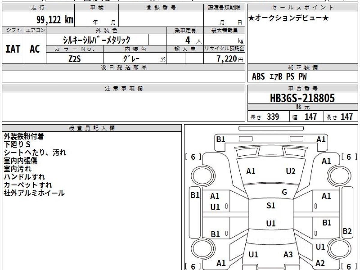Select the A1 mark on the hood
This screenshot has width=360, height=270.
251,171
